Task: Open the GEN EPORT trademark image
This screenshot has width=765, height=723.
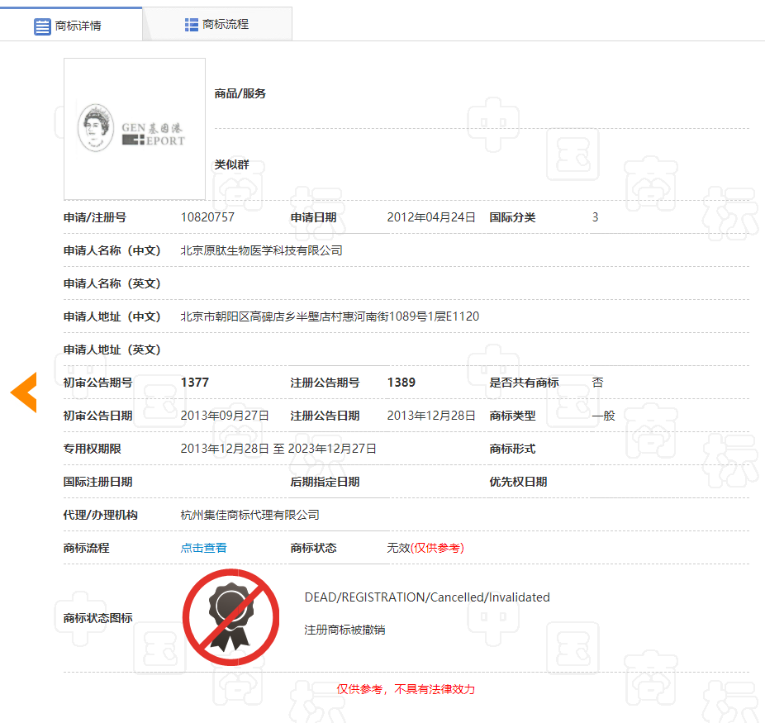Action: (135, 129)
